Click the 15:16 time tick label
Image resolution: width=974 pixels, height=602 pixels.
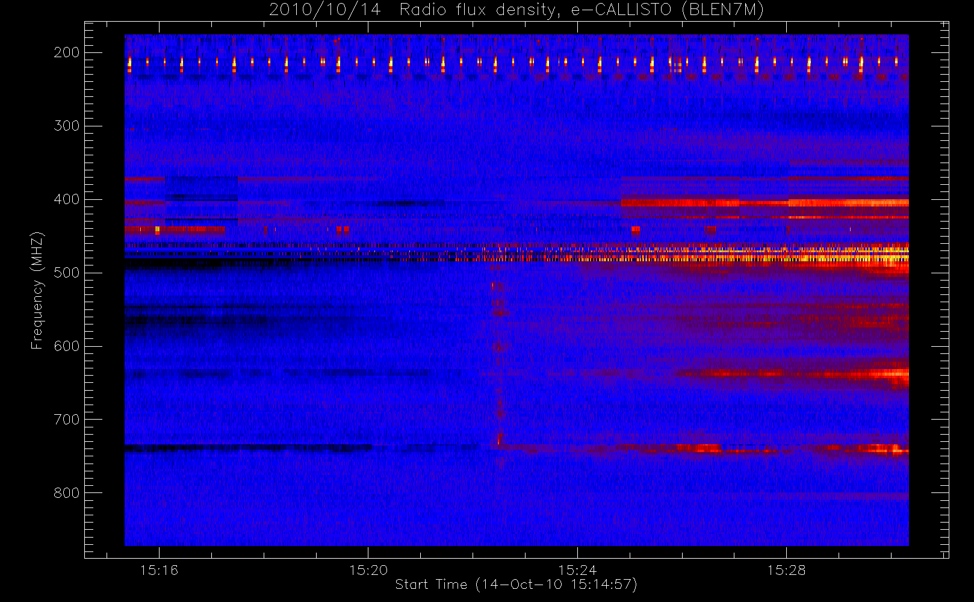coord(160,570)
